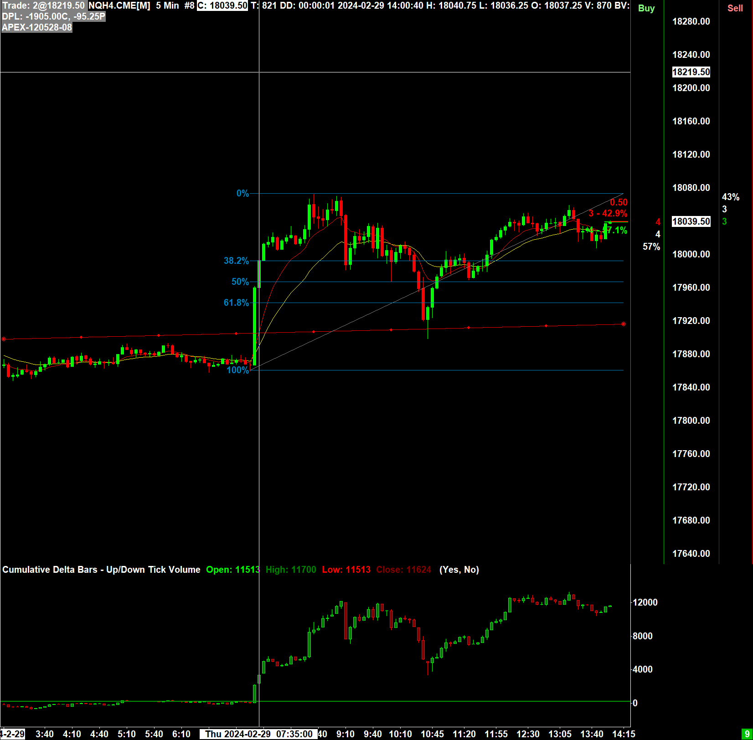753x740 pixels.
Task: Select the NQH4.CME[M] symbol label
Action: pos(119,6)
